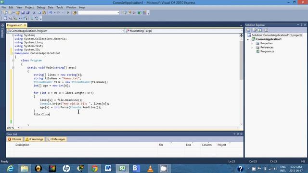
Task: Click the Display Quick Info toolbar icon
Action: (x=15, y=18)
